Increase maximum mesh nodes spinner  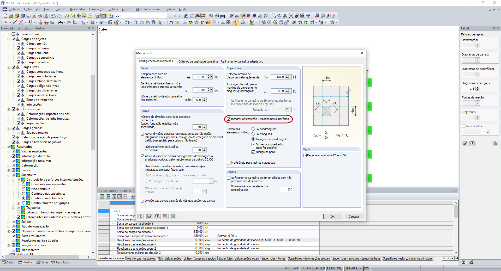[204, 99]
